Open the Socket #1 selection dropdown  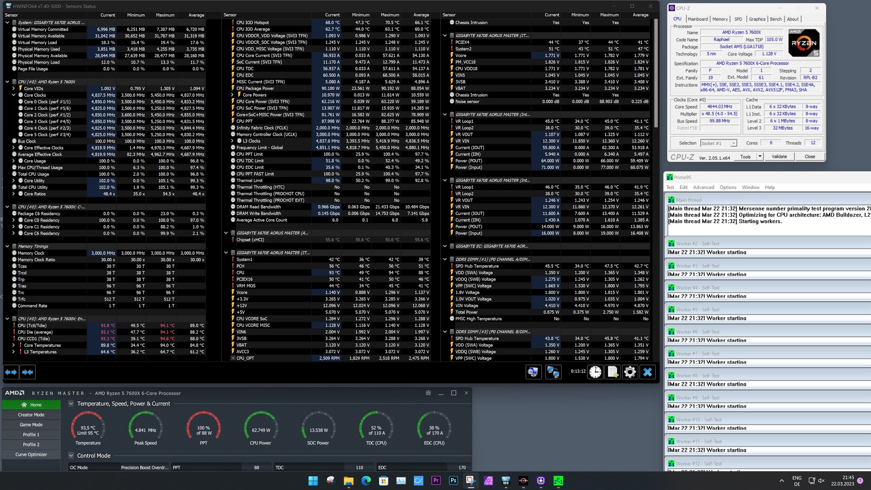pos(733,143)
